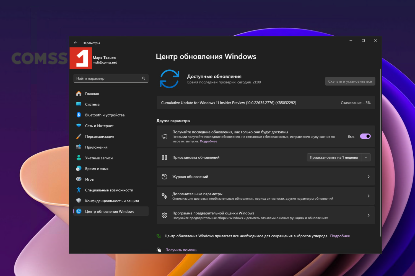Toggle the 'get latest updates' switch
Image resolution: width=415 pixels, height=276 pixels.
365,136
